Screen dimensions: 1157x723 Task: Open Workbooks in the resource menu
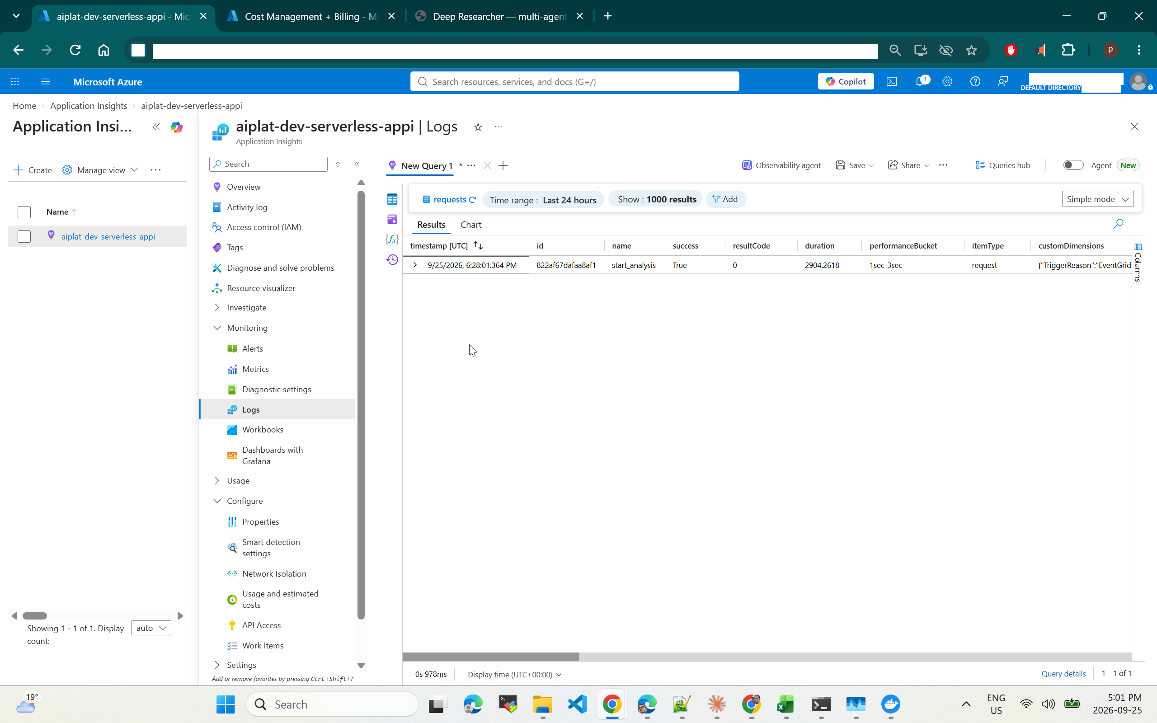pos(263,429)
